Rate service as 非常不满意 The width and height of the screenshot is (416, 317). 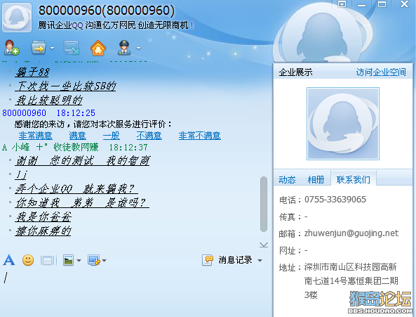click(x=199, y=136)
